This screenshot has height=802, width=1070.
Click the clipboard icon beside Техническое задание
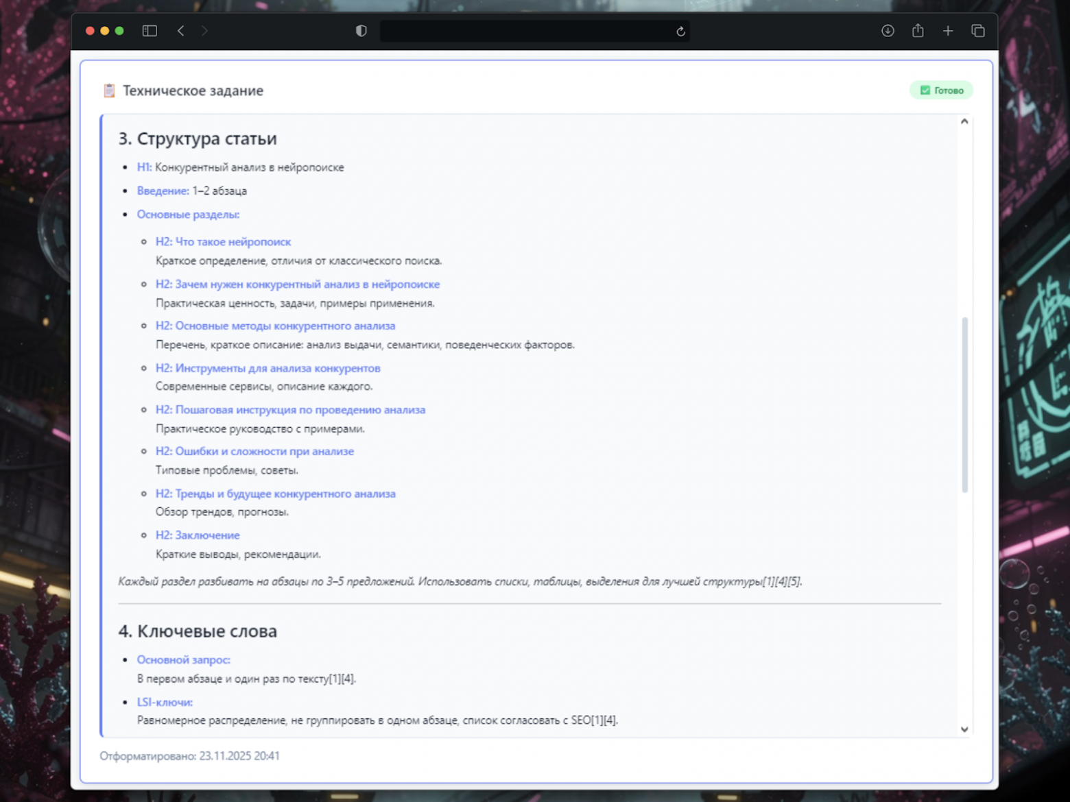coord(109,90)
